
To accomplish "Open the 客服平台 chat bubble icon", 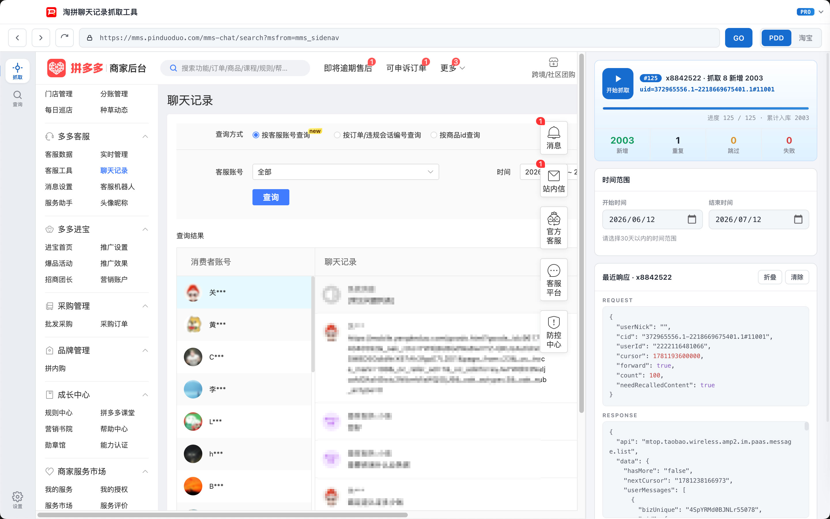I will pos(554,280).
